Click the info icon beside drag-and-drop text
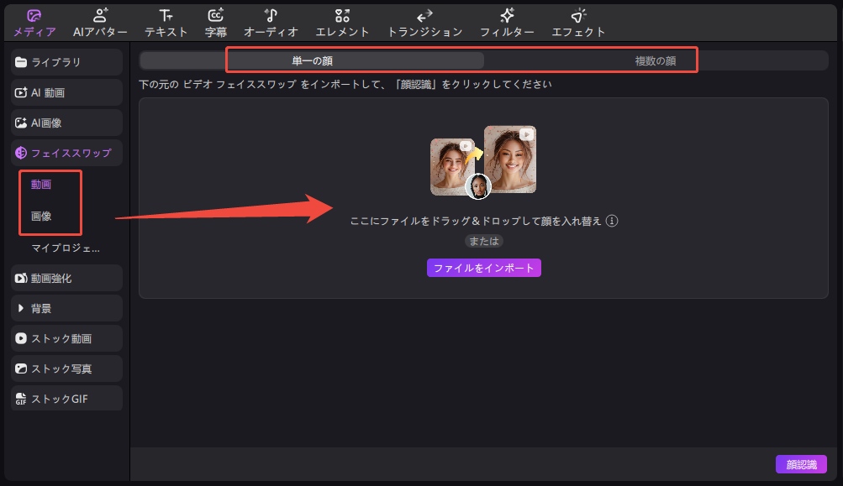The width and height of the screenshot is (843, 486). pyautogui.click(x=612, y=221)
